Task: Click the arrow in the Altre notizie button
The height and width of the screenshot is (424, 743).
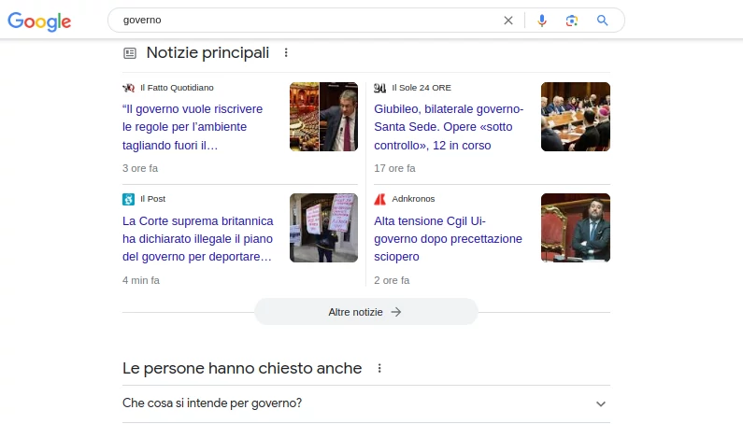Action: click(x=395, y=312)
